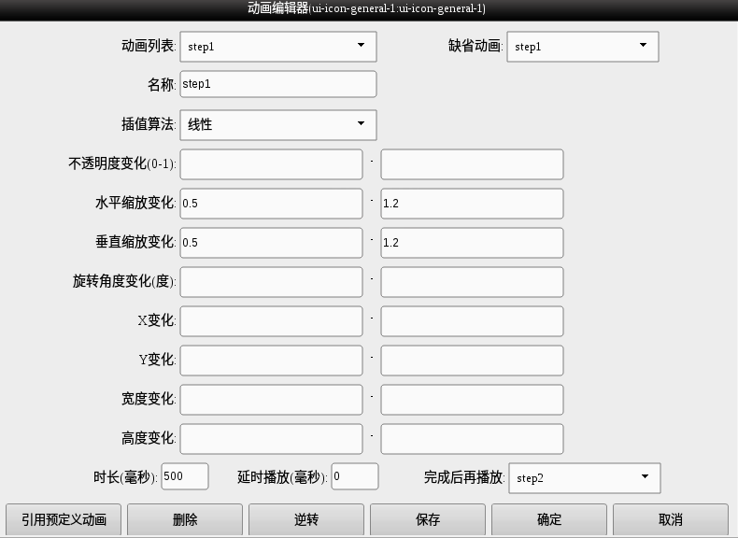Click the 垂直缩放变化 end field showing 1.2

click(x=472, y=243)
